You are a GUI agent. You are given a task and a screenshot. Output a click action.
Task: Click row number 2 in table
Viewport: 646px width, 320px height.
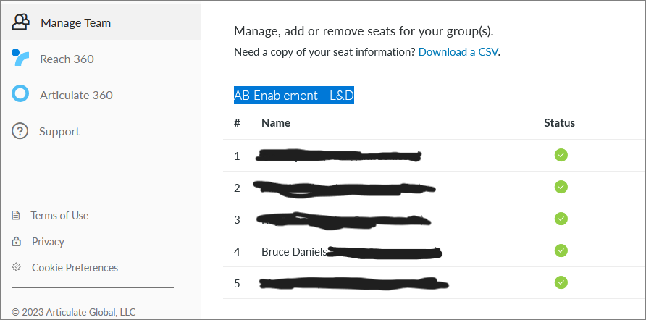pyautogui.click(x=237, y=188)
